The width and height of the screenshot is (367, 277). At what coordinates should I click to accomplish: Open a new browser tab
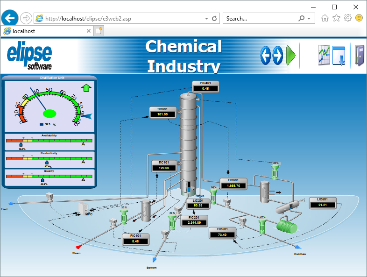[x=99, y=31]
